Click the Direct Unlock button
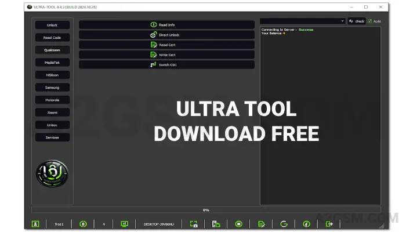406x232 pixels. pos(166,35)
